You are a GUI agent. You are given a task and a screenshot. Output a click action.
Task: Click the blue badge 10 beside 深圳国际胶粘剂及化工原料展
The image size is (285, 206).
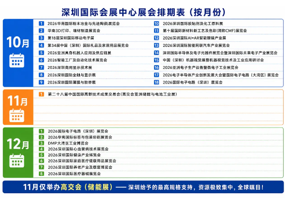click(x=156, y=23)
